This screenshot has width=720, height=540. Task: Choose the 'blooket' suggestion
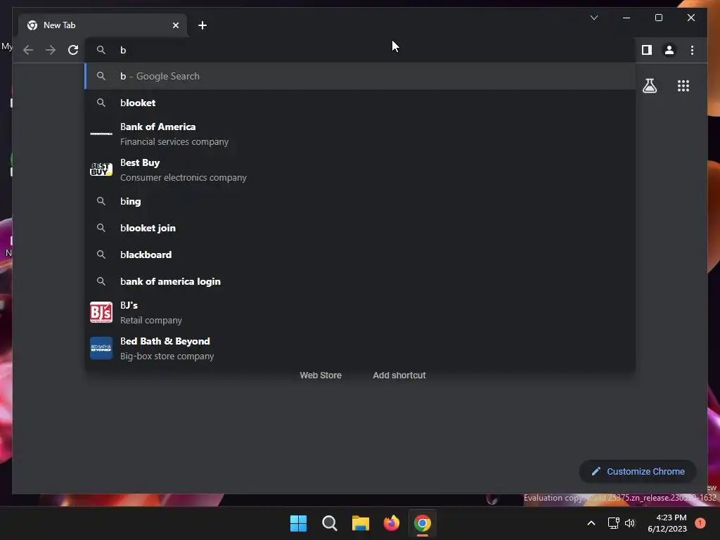click(361, 103)
